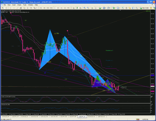Show the Navigator panel icon
This screenshot has width=156, height=121.
pyautogui.click(x=130, y=8)
